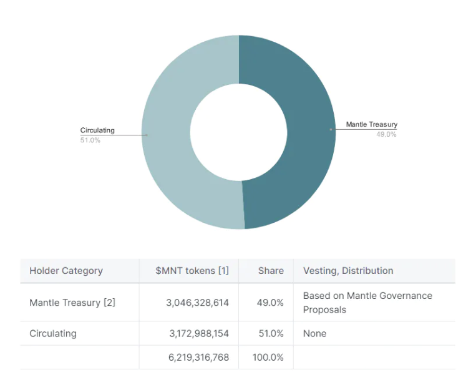This screenshot has height=385, width=476.
Task: Select the 3,172,988,154 token amount cell
Action: click(x=199, y=334)
